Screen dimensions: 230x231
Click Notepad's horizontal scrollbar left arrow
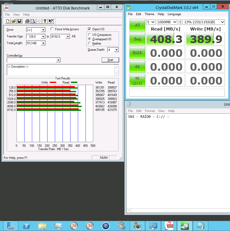point(129,210)
